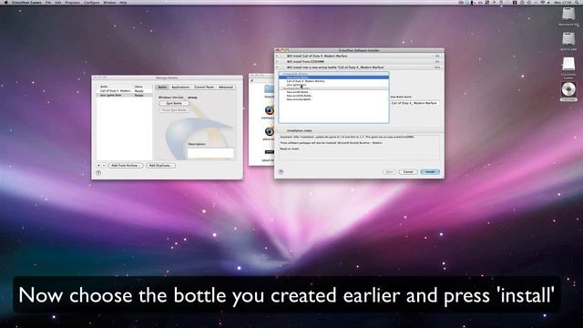Viewport: 583px width, 328px height.
Task: Click Done button on the bottle selection row
Action: point(437,67)
